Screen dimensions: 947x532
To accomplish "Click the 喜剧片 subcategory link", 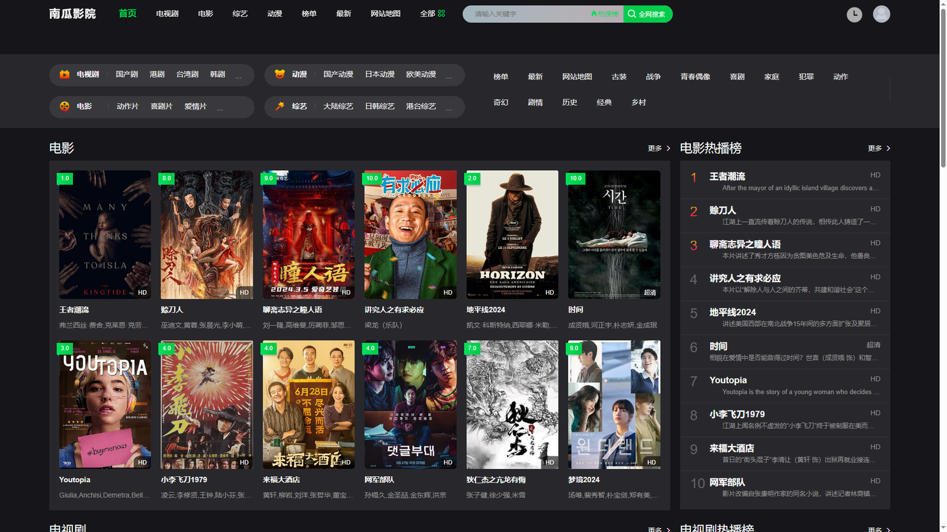I will click(x=161, y=106).
